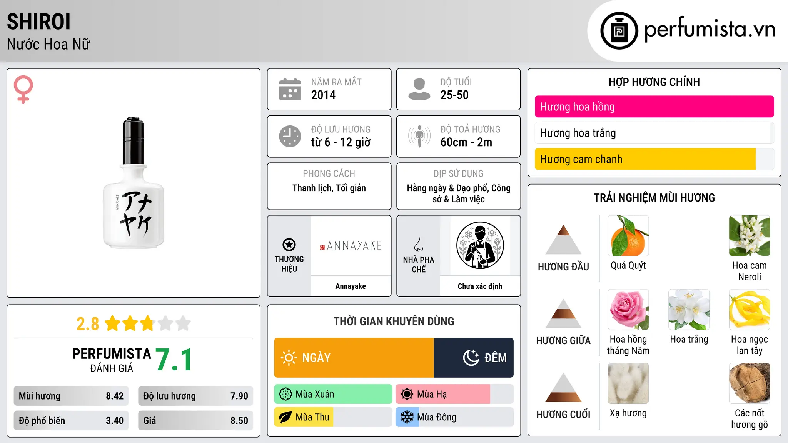Click the Hợp hương chính heading
The height and width of the screenshot is (443, 788).
tap(654, 82)
